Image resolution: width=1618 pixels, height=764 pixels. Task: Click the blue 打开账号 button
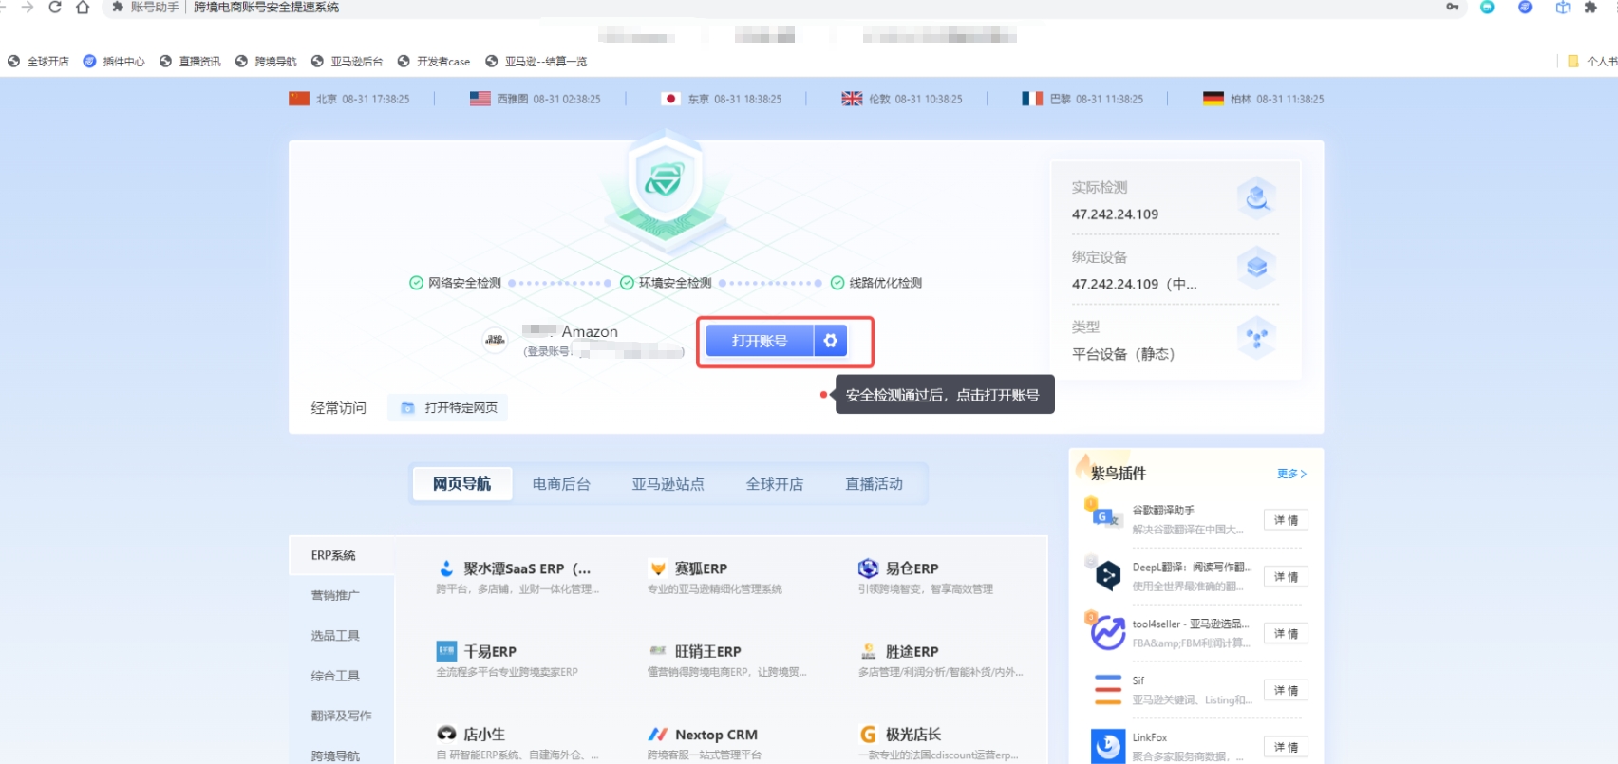click(760, 341)
